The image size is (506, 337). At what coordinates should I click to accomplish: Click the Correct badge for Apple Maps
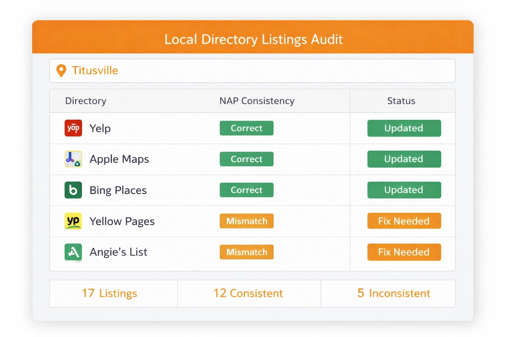[246, 159]
